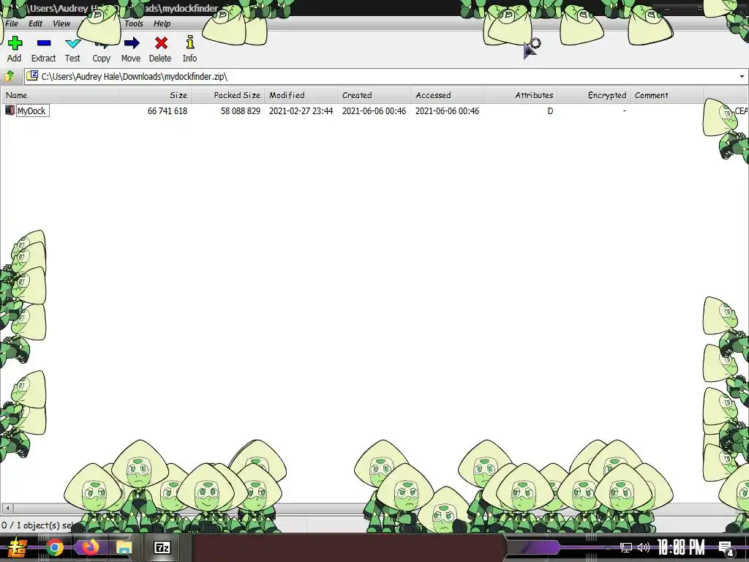Click MyDock's Created date 2021-06-06 00:46
Image resolution: width=749 pixels, height=562 pixels.
pyautogui.click(x=374, y=111)
